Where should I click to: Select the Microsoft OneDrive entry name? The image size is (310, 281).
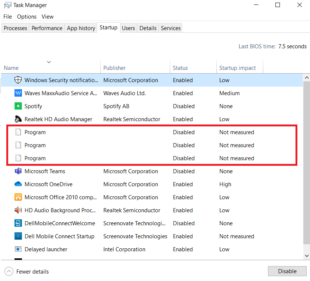[48, 184]
